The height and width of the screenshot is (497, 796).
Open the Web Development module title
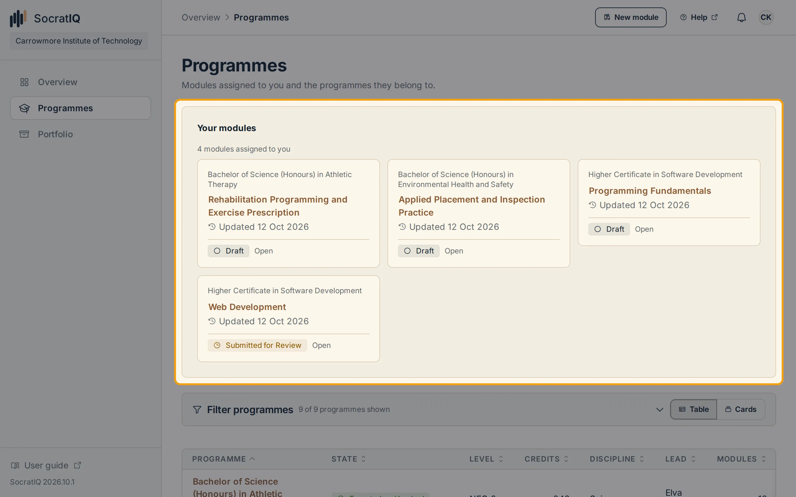247,307
